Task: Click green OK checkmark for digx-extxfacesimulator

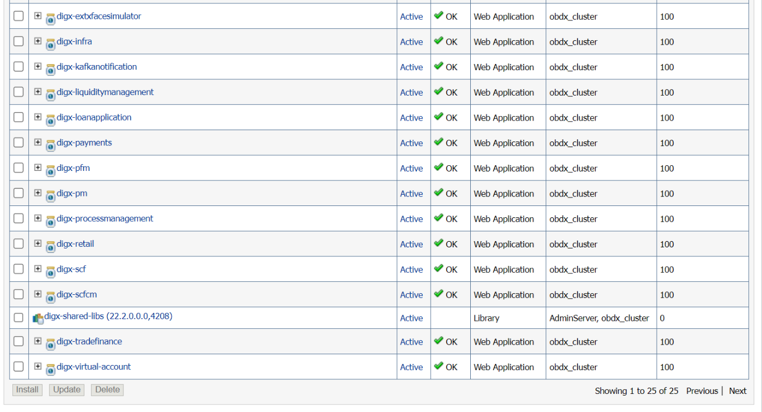Action: click(x=439, y=16)
